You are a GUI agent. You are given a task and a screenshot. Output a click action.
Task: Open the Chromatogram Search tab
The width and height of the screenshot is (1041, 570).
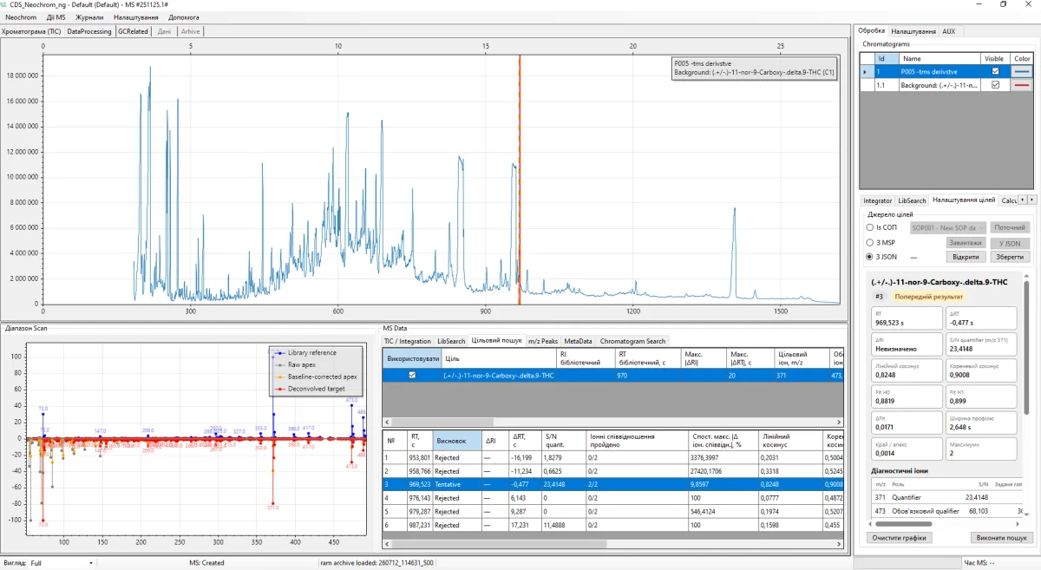pos(632,341)
